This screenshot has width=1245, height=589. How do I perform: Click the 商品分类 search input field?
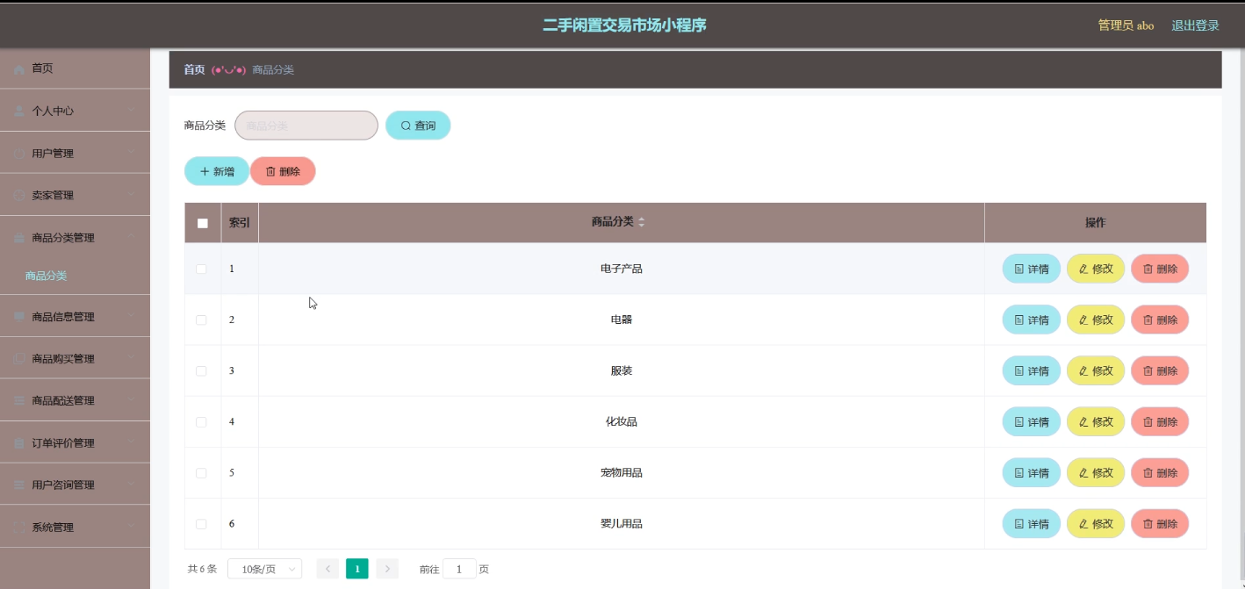(x=306, y=126)
